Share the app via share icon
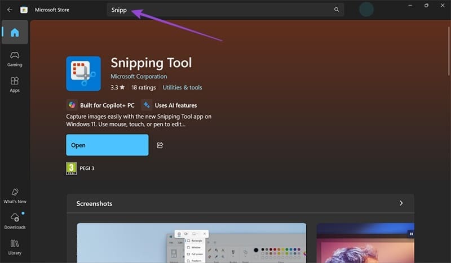This screenshot has width=451, height=263. [160, 145]
